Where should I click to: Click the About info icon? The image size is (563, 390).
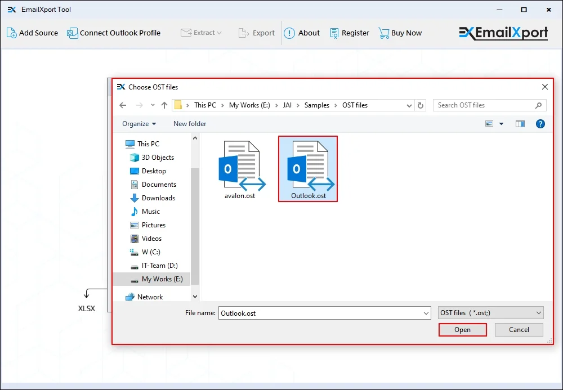pos(289,33)
